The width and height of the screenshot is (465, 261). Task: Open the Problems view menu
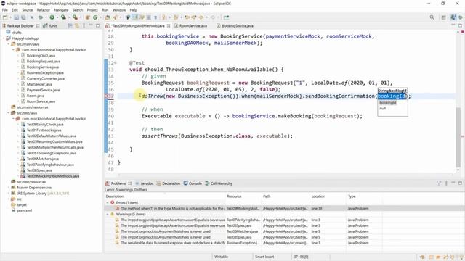click(446, 183)
